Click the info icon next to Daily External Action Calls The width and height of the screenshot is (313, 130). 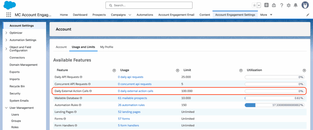click(90, 91)
